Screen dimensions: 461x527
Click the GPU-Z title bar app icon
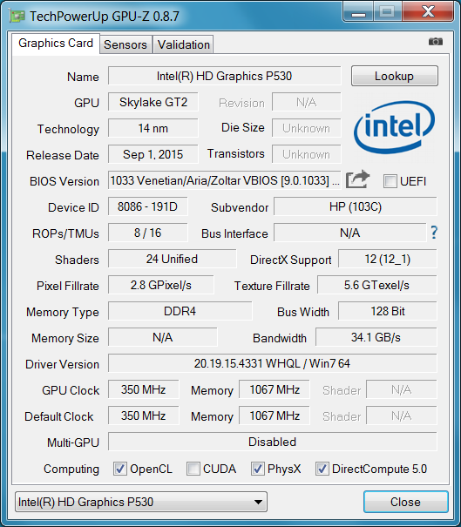click(x=17, y=16)
